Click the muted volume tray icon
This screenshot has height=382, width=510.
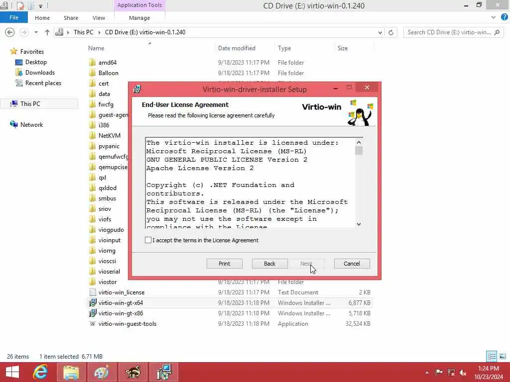pos(463,372)
